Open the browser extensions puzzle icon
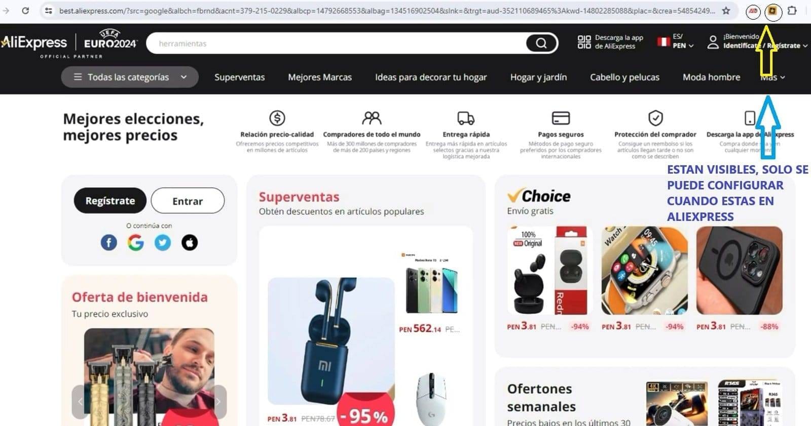 (792, 11)
